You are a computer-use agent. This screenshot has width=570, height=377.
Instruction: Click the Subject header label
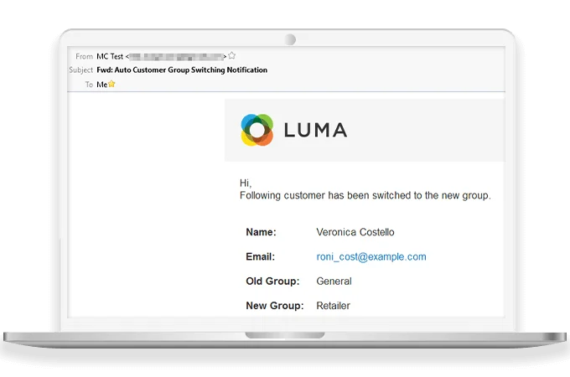81,70
